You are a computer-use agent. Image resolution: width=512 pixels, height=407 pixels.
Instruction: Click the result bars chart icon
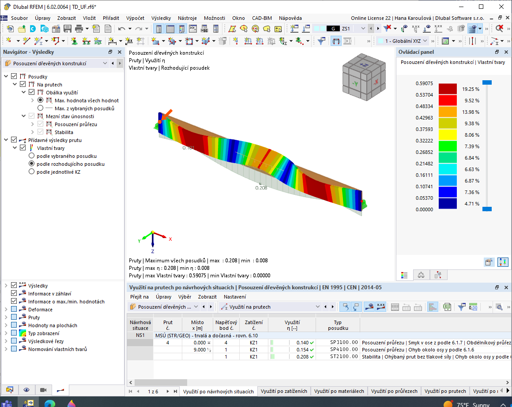(433, 307)
